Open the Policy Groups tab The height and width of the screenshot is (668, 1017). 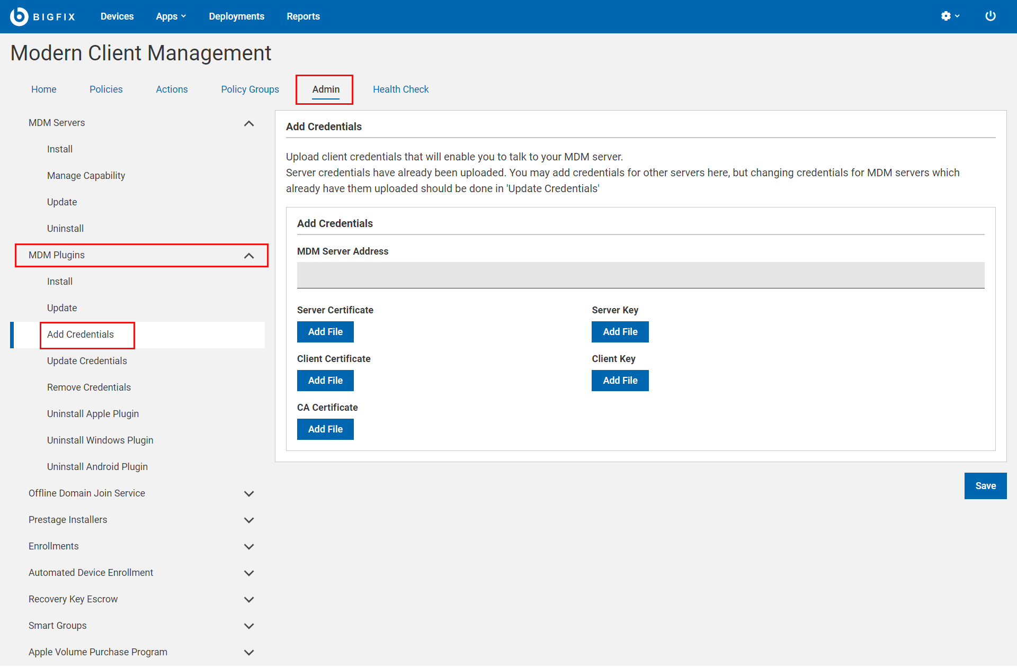click(x=250, y=89)
